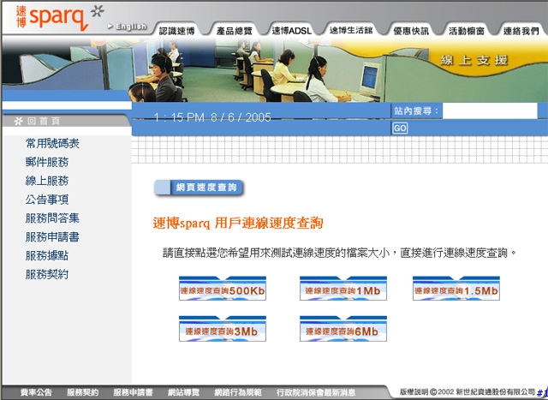
Task: Click the 網頁速度查詢 section header
Action: [x=199, y=188]
